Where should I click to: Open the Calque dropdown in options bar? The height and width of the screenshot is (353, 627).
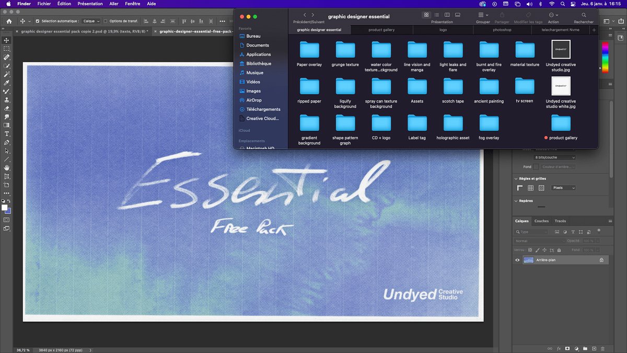point(91,21)
